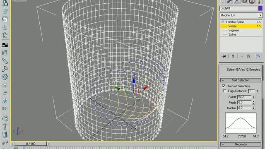
Task: Select the diagonal dashpot rod icon
Action: coord(5,61)
